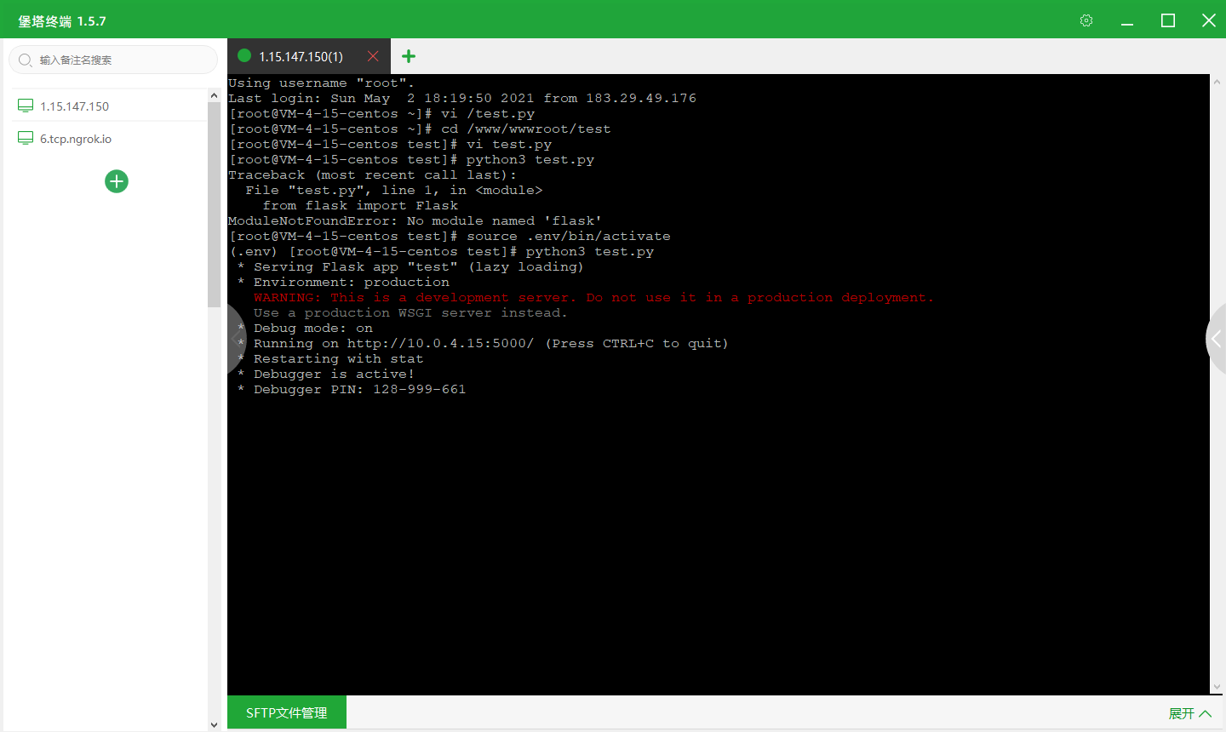Click the 'Environment: production' line
The image size is (1226, 732).
point(343,283)
